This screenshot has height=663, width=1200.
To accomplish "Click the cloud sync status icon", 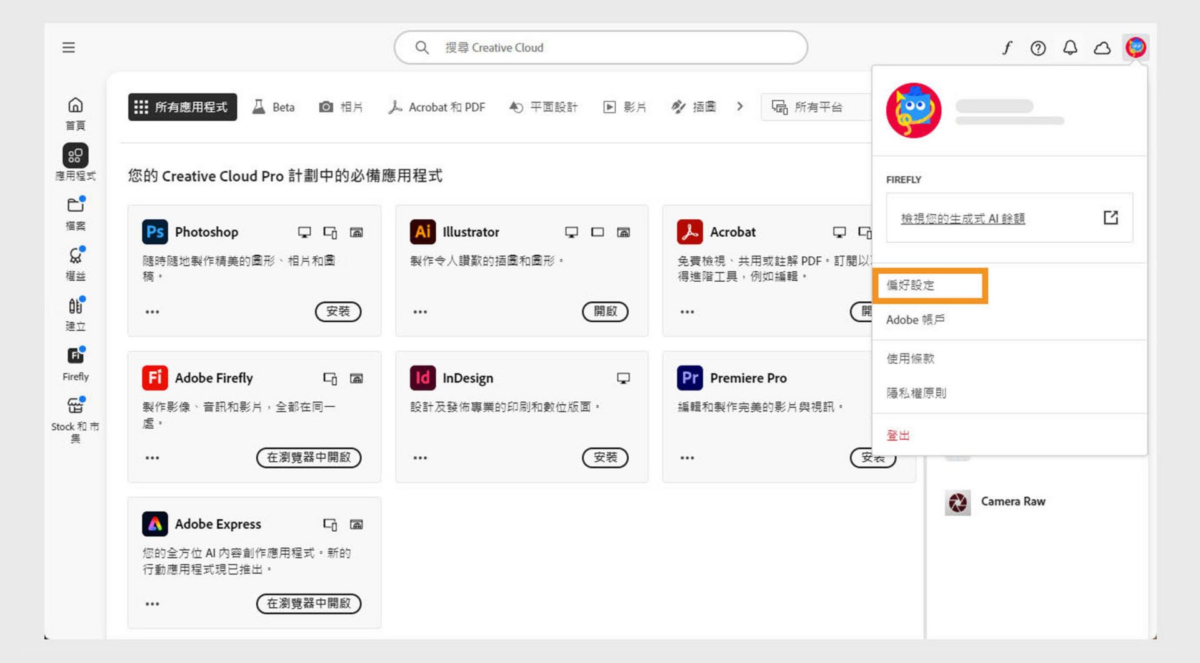I will pos(1102,48).
